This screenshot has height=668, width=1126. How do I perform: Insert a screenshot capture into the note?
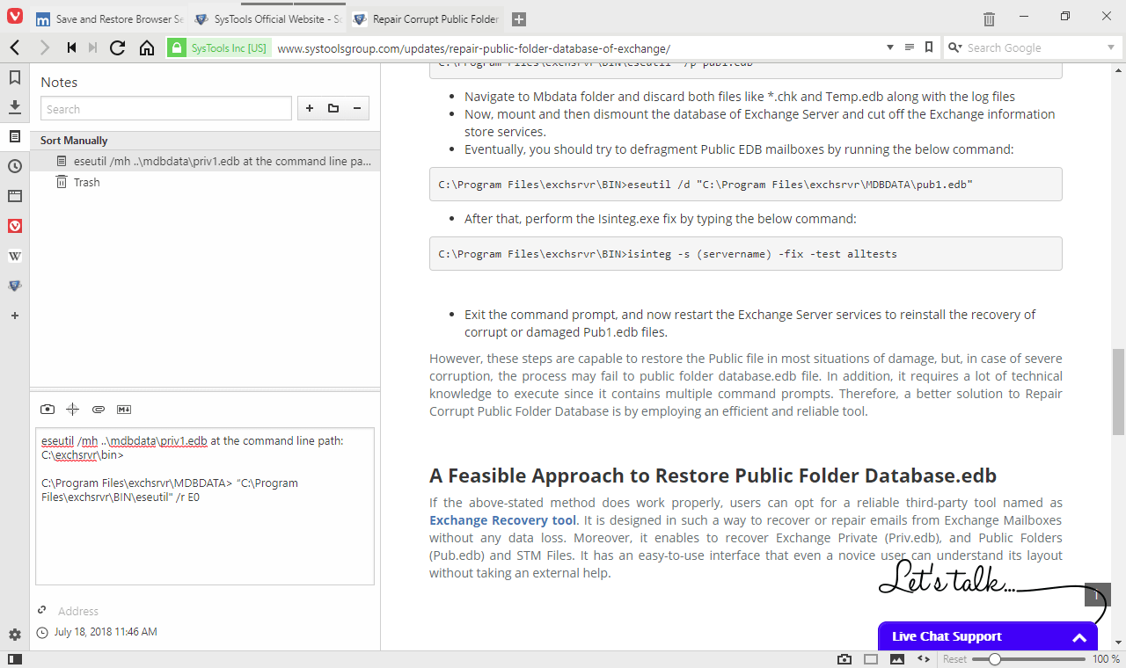[x=48, y=409]
